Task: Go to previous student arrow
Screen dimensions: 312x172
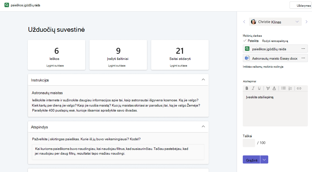Action: [244, 22]
